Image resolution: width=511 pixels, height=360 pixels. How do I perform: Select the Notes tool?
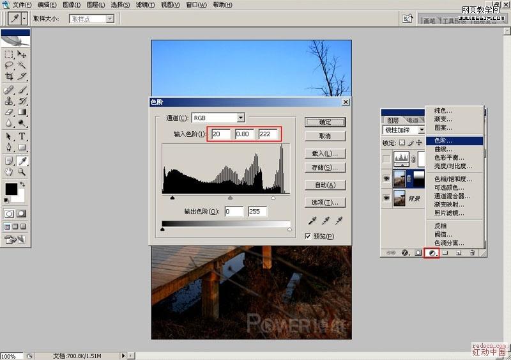9,160
